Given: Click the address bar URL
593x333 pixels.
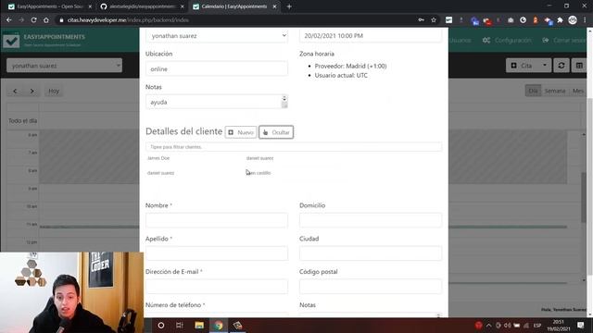Looking at the screenshot, I should pos(128,20).
